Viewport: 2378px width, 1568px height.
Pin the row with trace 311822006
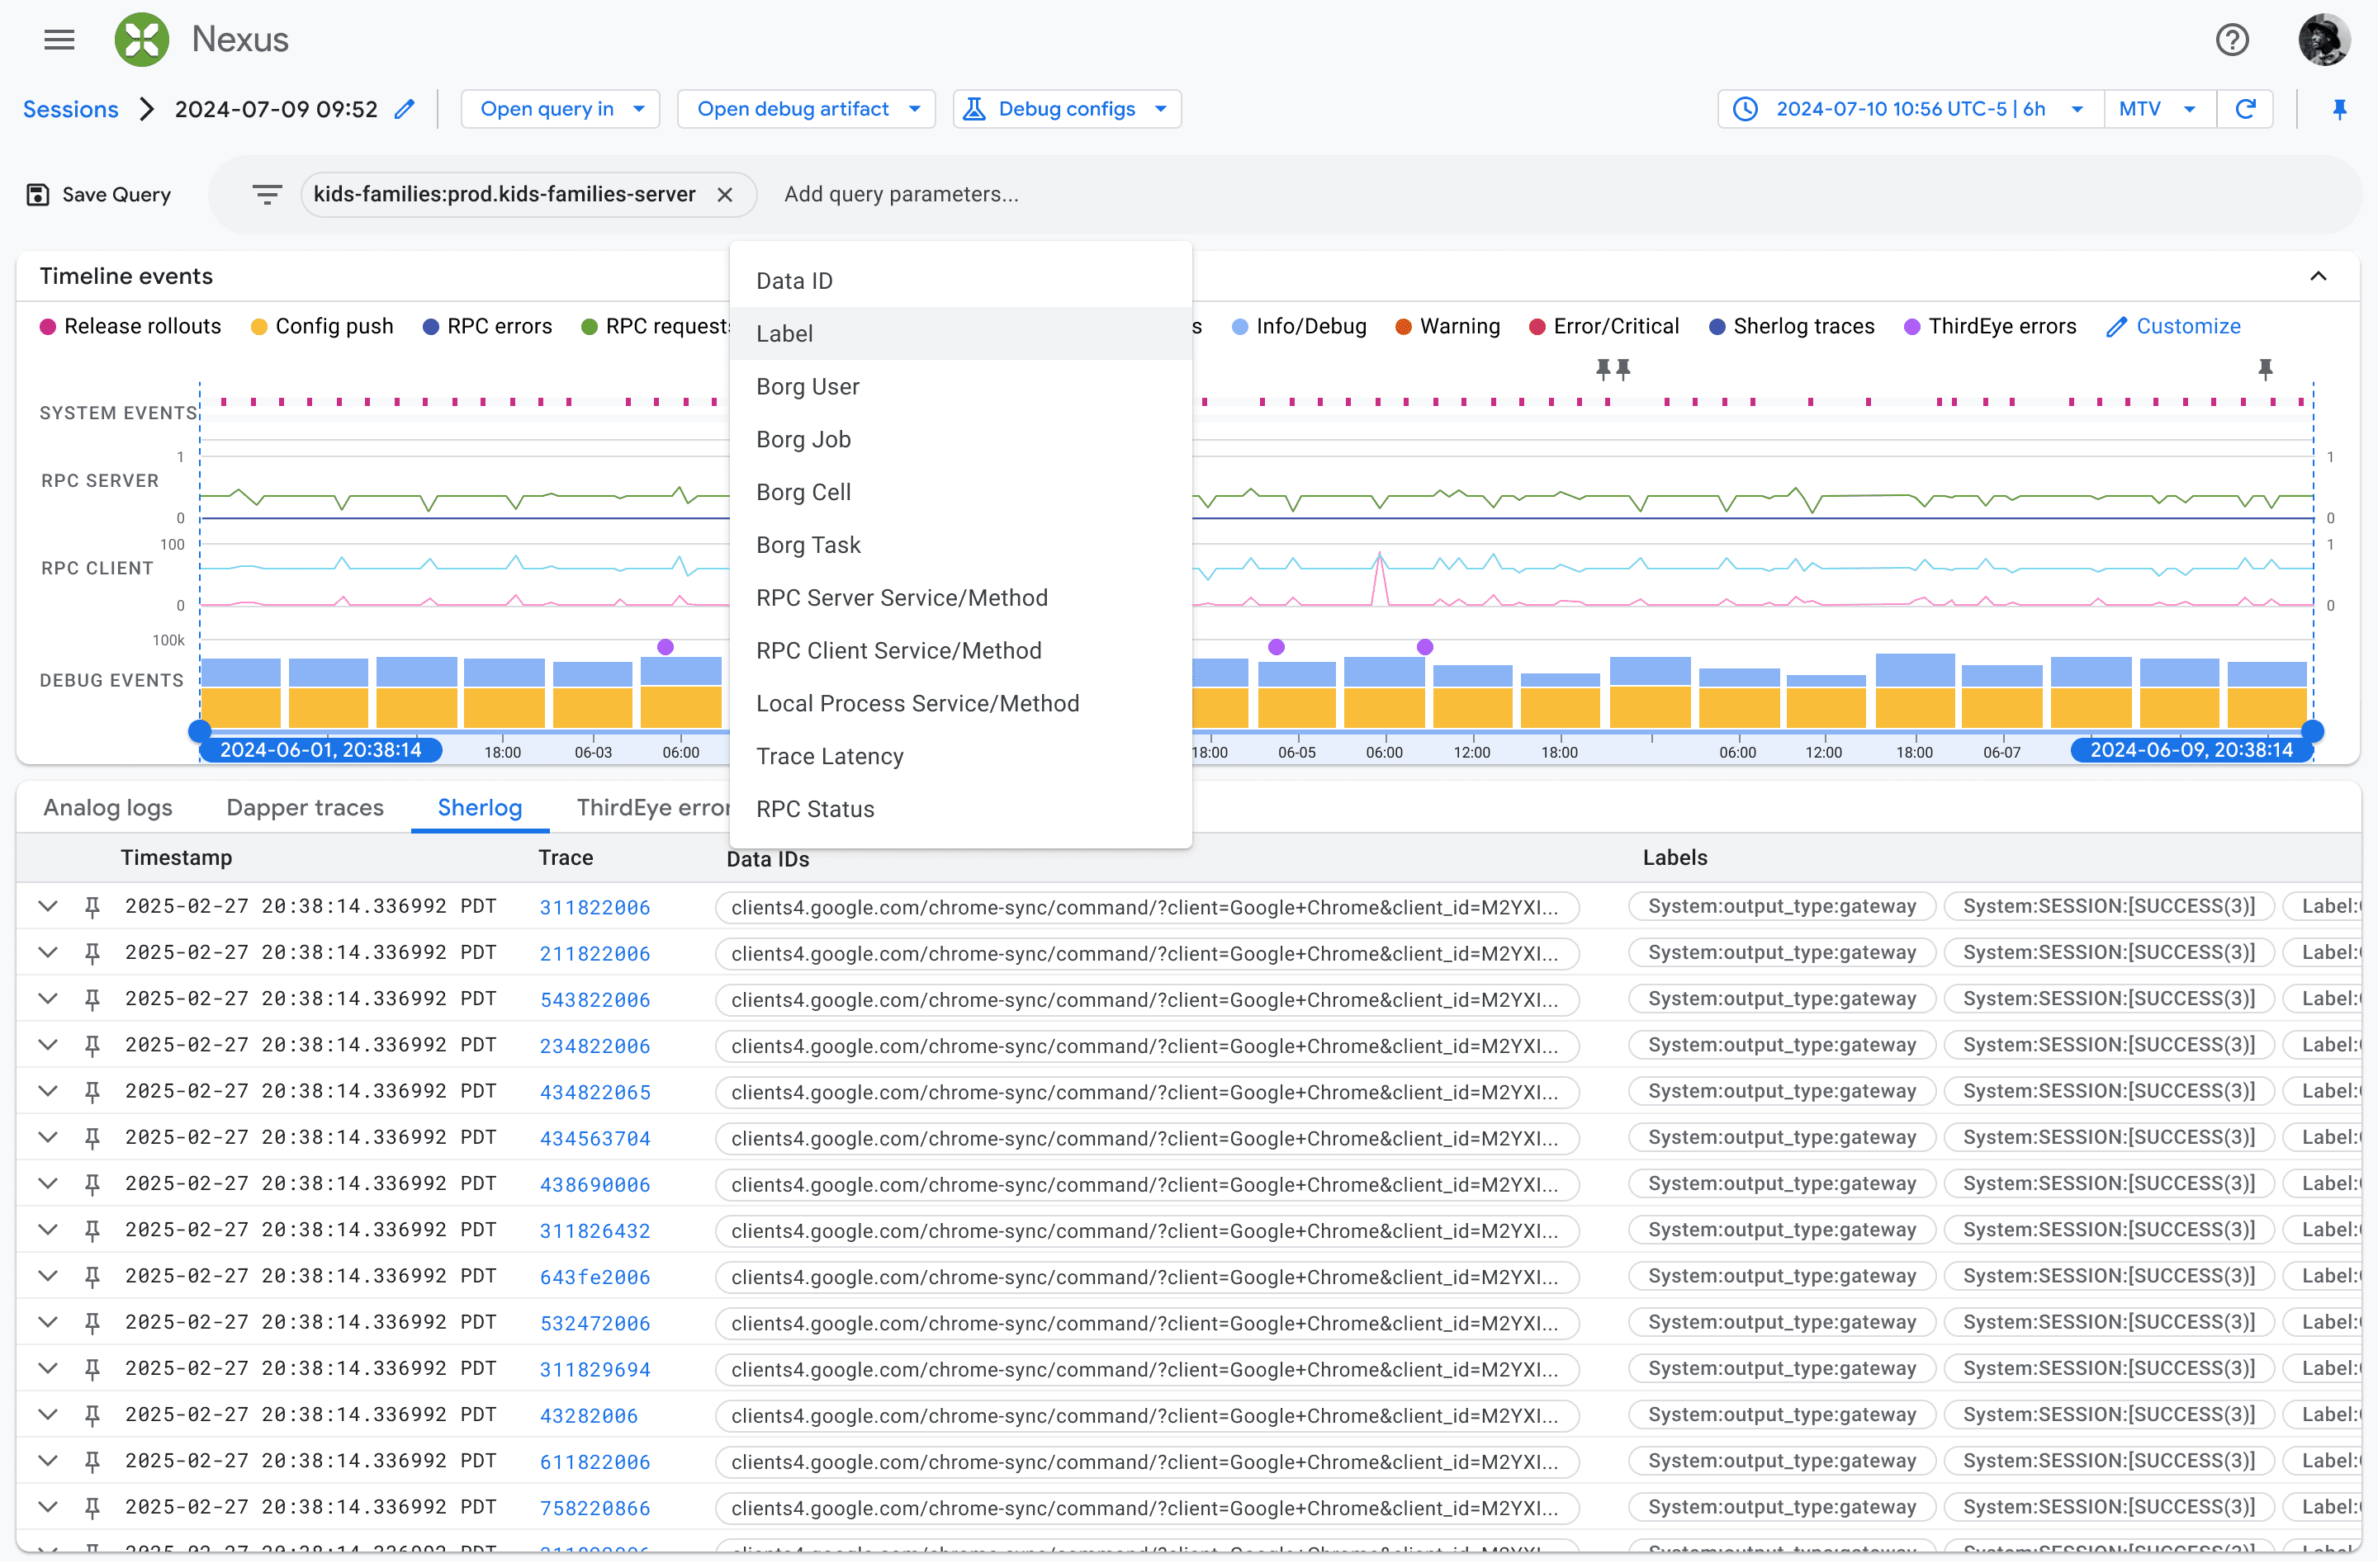point(92,907)
